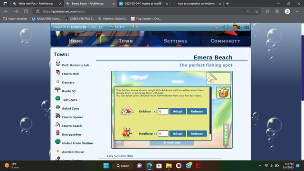The image size is (304, 171).
Task: Open the fishing rod selection icon
Action: (x=218, y=78)
